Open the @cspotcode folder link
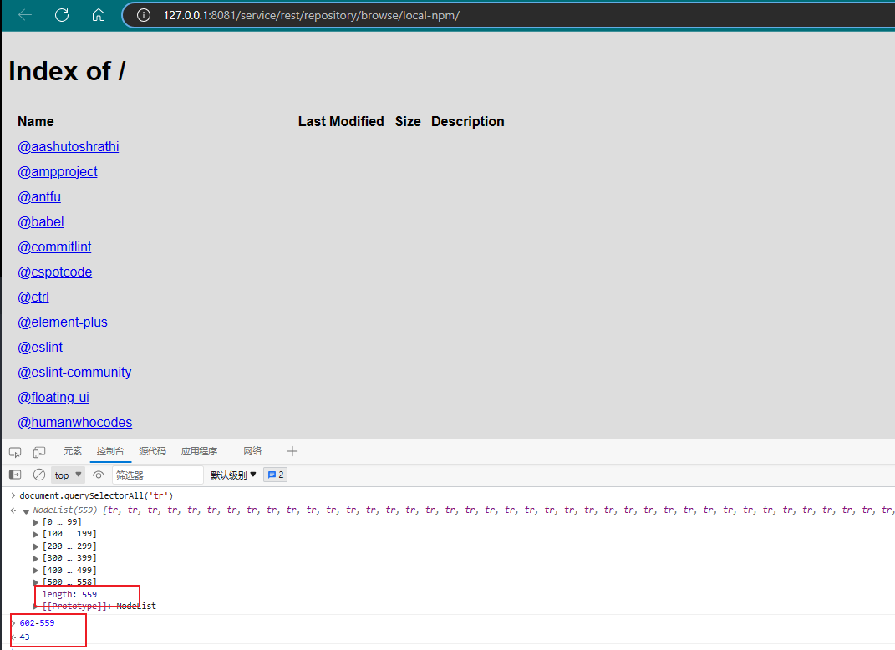 click(55, 272)
